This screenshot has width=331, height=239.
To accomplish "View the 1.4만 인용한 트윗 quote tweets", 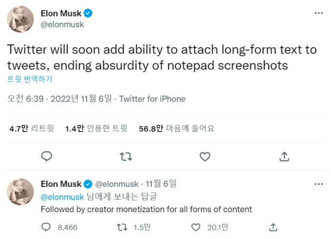I will point(96,129).
